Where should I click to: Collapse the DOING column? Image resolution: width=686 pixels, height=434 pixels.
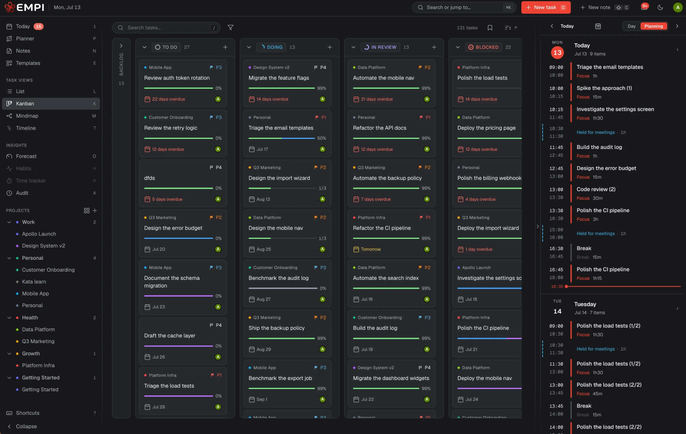click(x=249, y=47)
